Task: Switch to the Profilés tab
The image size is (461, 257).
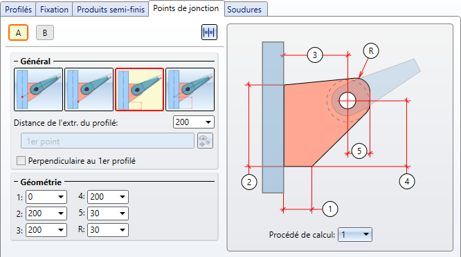Action: (18, 10)
